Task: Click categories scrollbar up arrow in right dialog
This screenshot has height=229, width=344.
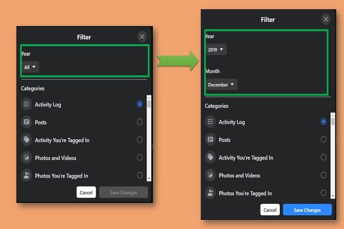Action: (x=333, y=115)
